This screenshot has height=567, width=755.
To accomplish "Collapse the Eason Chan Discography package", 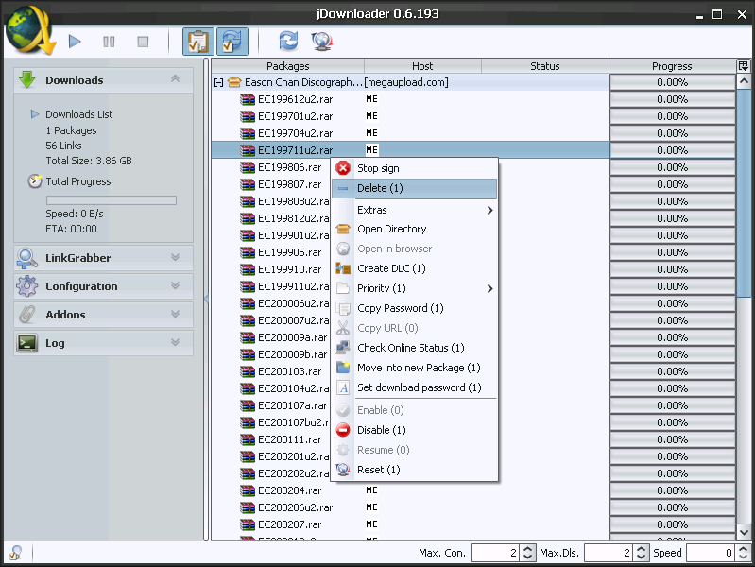I will click(x=218, y=83).
